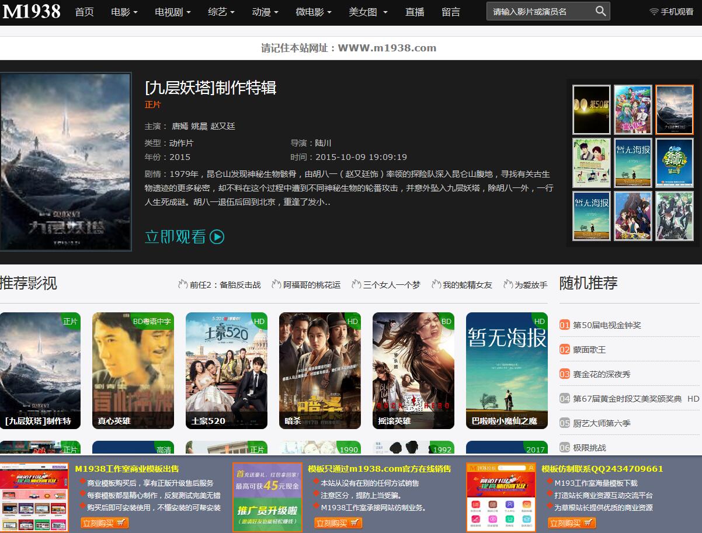Click the flame icon before 前任2：备胎反击战
The width and height of the screenshot is (702, 533).
(x=183, y=284)
